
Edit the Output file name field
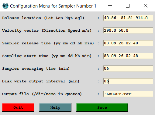click(128, 94)
